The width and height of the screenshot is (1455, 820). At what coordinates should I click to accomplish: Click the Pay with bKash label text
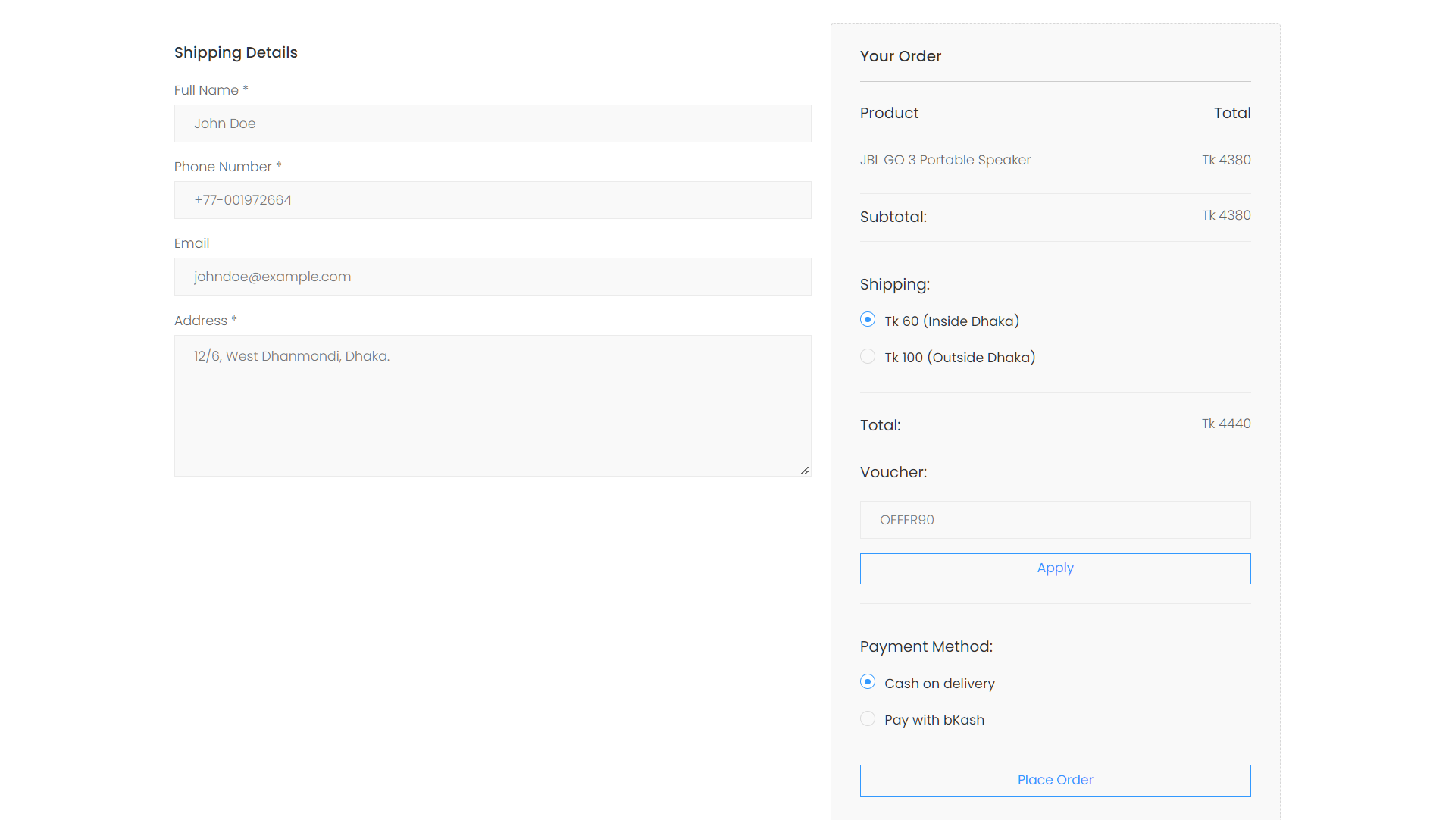click(934, 720)
